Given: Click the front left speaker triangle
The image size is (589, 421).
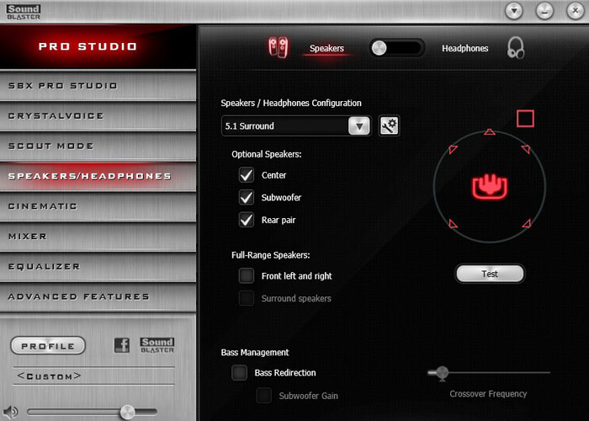Looking at the screenshot, I should coord(453,149).
